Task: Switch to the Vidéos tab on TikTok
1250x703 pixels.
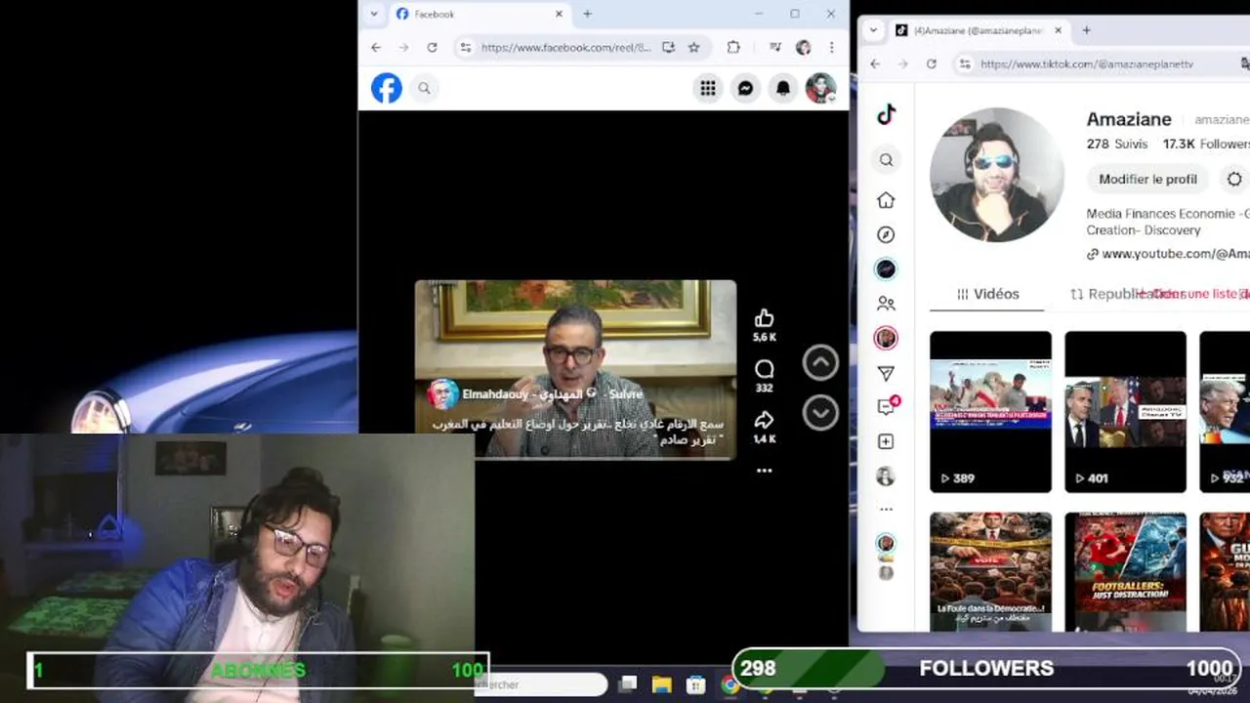Action: [987, 294]
